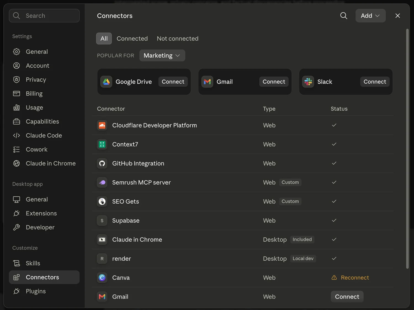414x310 pixels.
Task: Select the Semrush MCP server name
Action: 141,182
